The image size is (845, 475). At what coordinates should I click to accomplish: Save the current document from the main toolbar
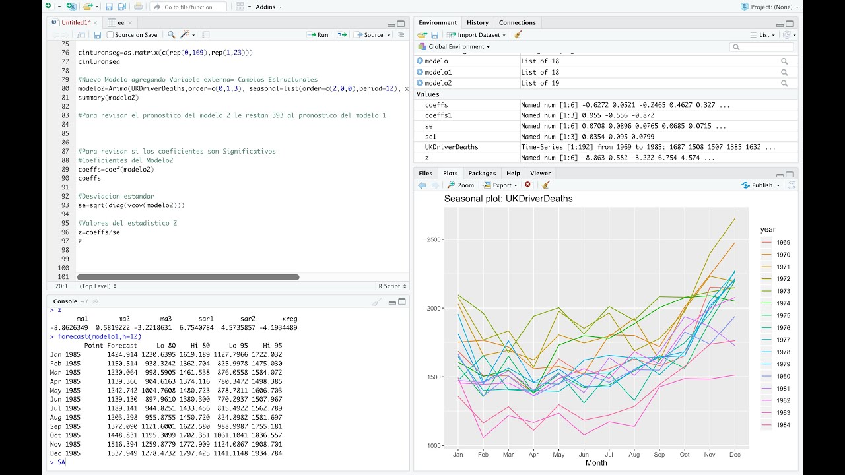[x=109, y=7]
